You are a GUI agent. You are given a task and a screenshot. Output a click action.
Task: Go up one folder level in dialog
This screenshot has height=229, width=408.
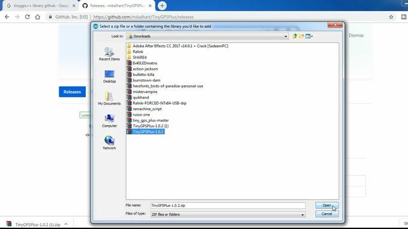click(295, 36)
